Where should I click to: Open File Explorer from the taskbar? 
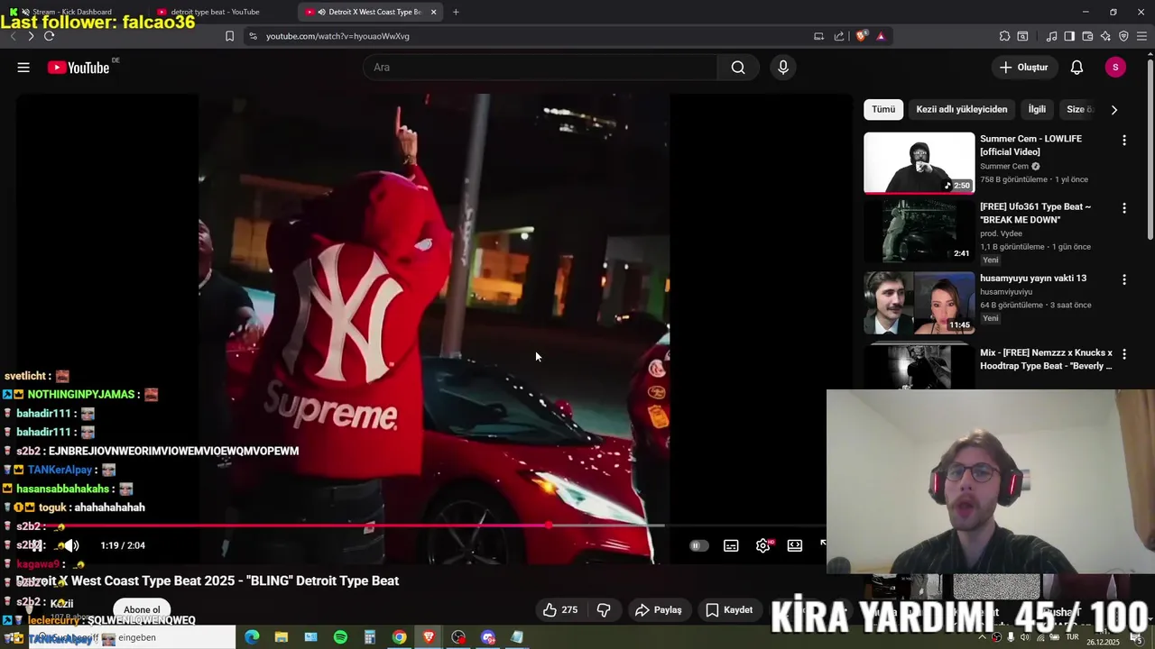282,637
